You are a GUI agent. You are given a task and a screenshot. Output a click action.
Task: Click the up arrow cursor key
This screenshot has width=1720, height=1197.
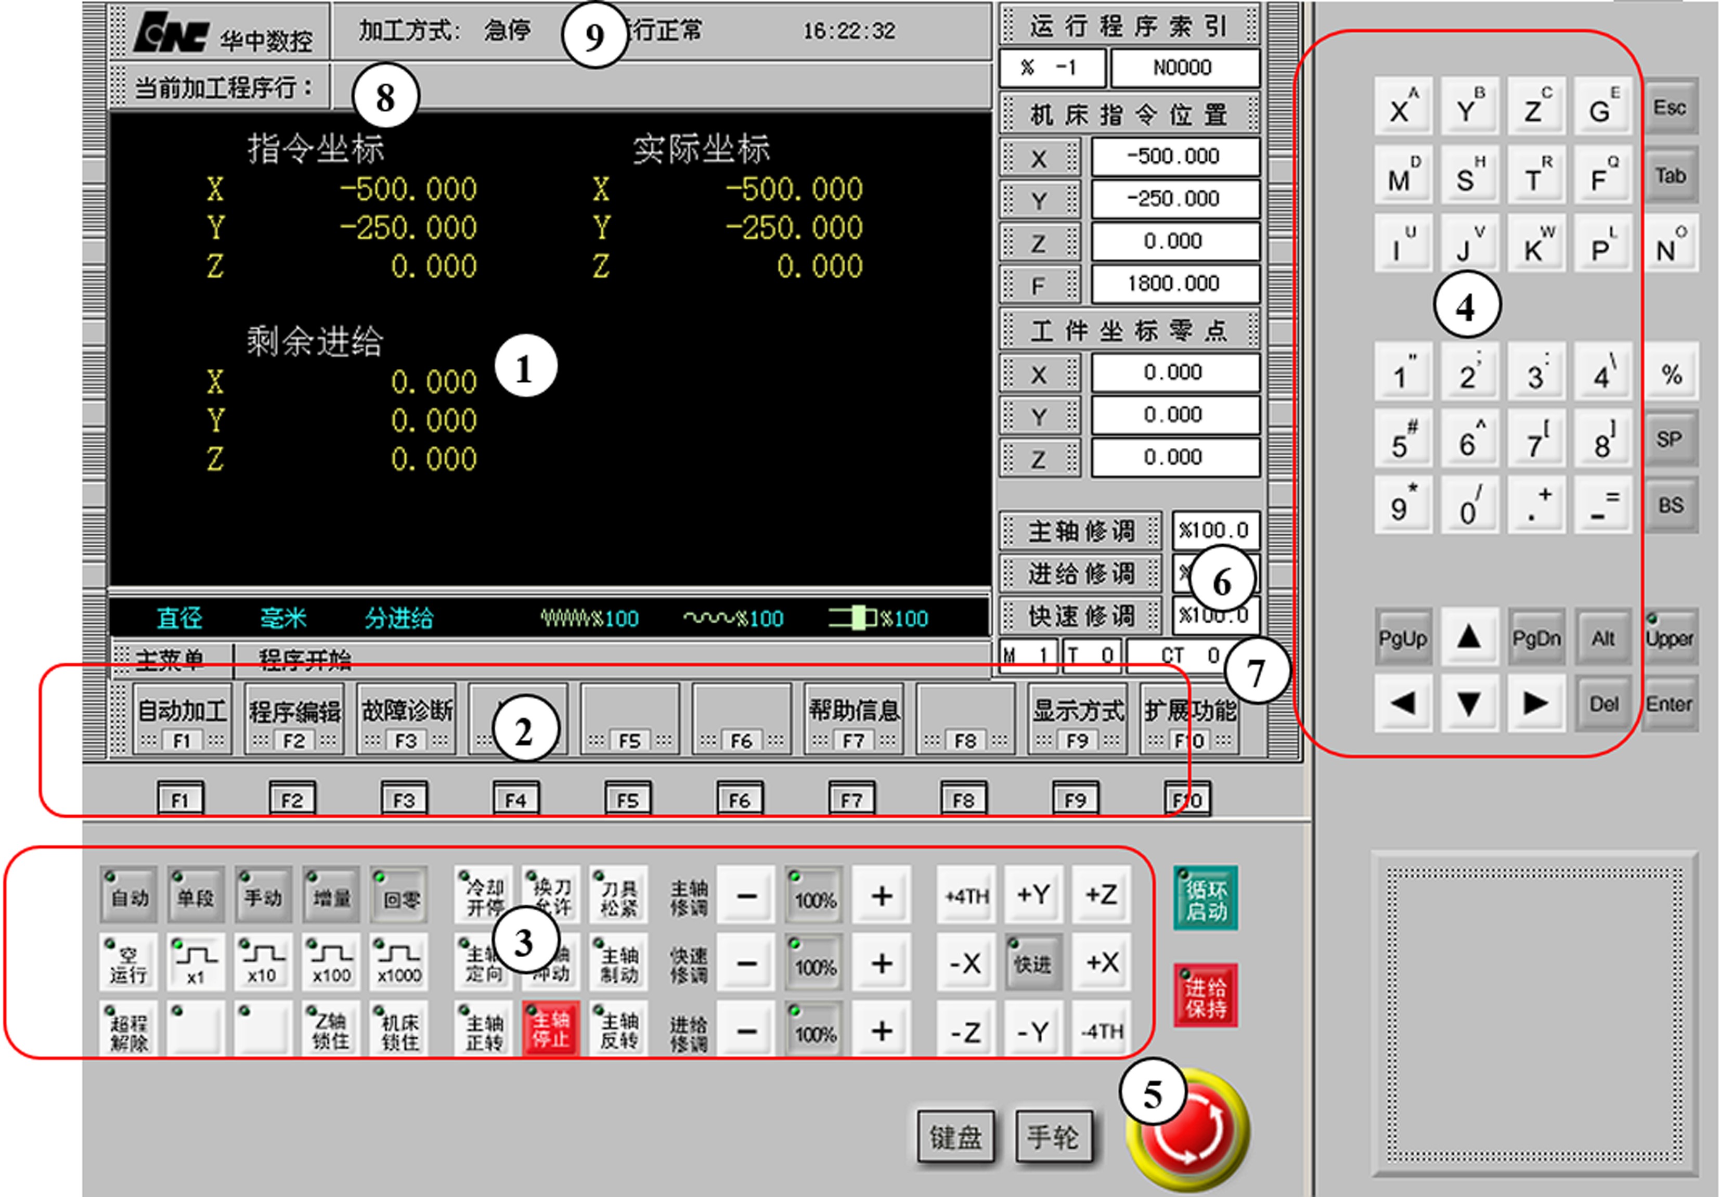pos(1469,637)
